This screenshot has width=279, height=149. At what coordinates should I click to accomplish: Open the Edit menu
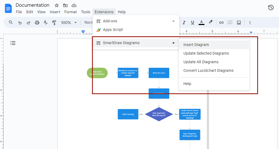[30, 12]
